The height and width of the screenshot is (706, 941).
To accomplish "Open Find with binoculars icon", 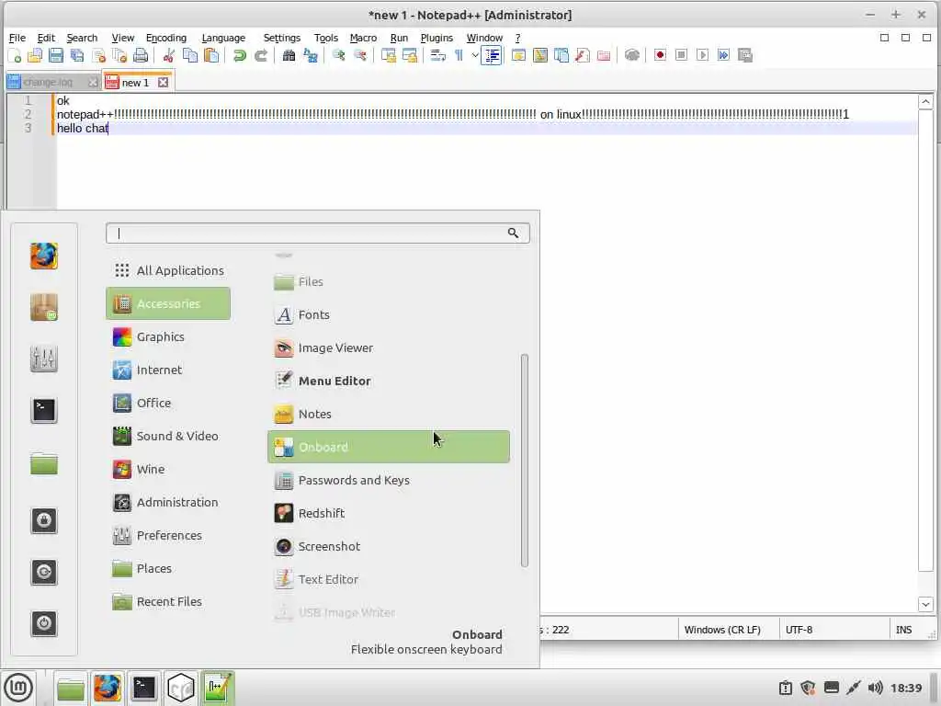I will (289, 56).
